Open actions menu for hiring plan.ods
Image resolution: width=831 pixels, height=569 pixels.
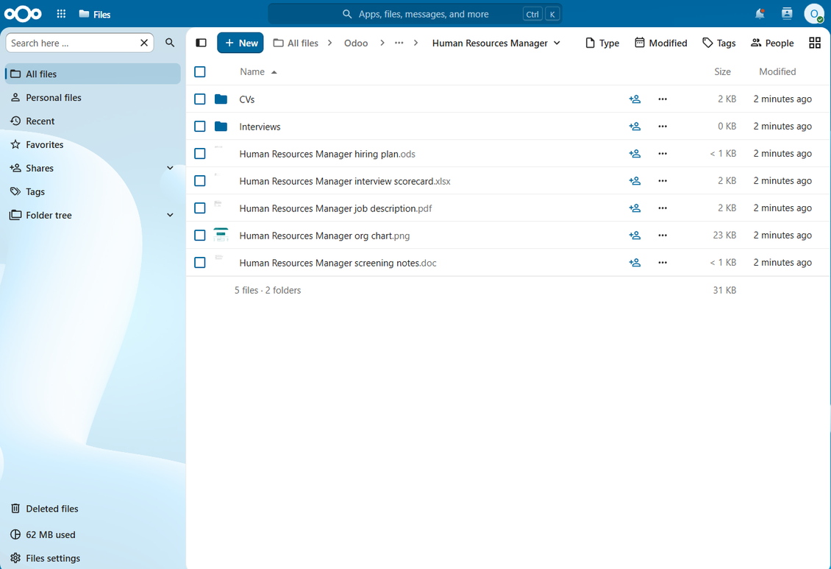pyautogui.click(x=663, y=154)
